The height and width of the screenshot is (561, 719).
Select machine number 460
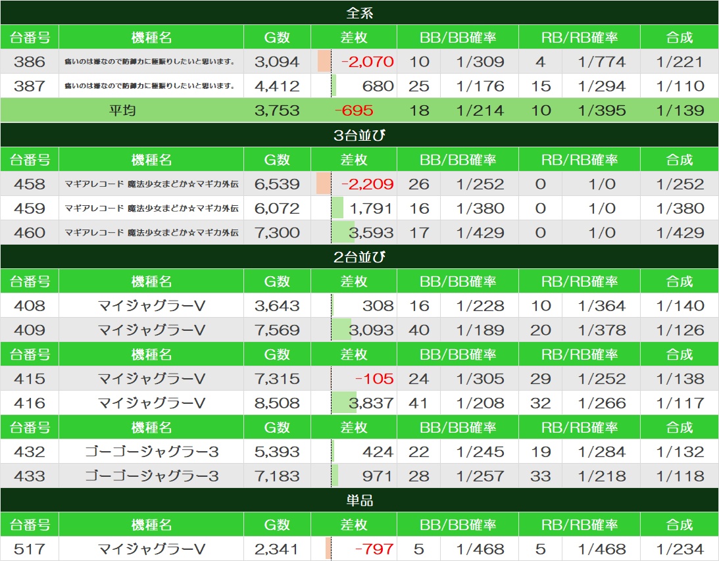pos(30,232)
